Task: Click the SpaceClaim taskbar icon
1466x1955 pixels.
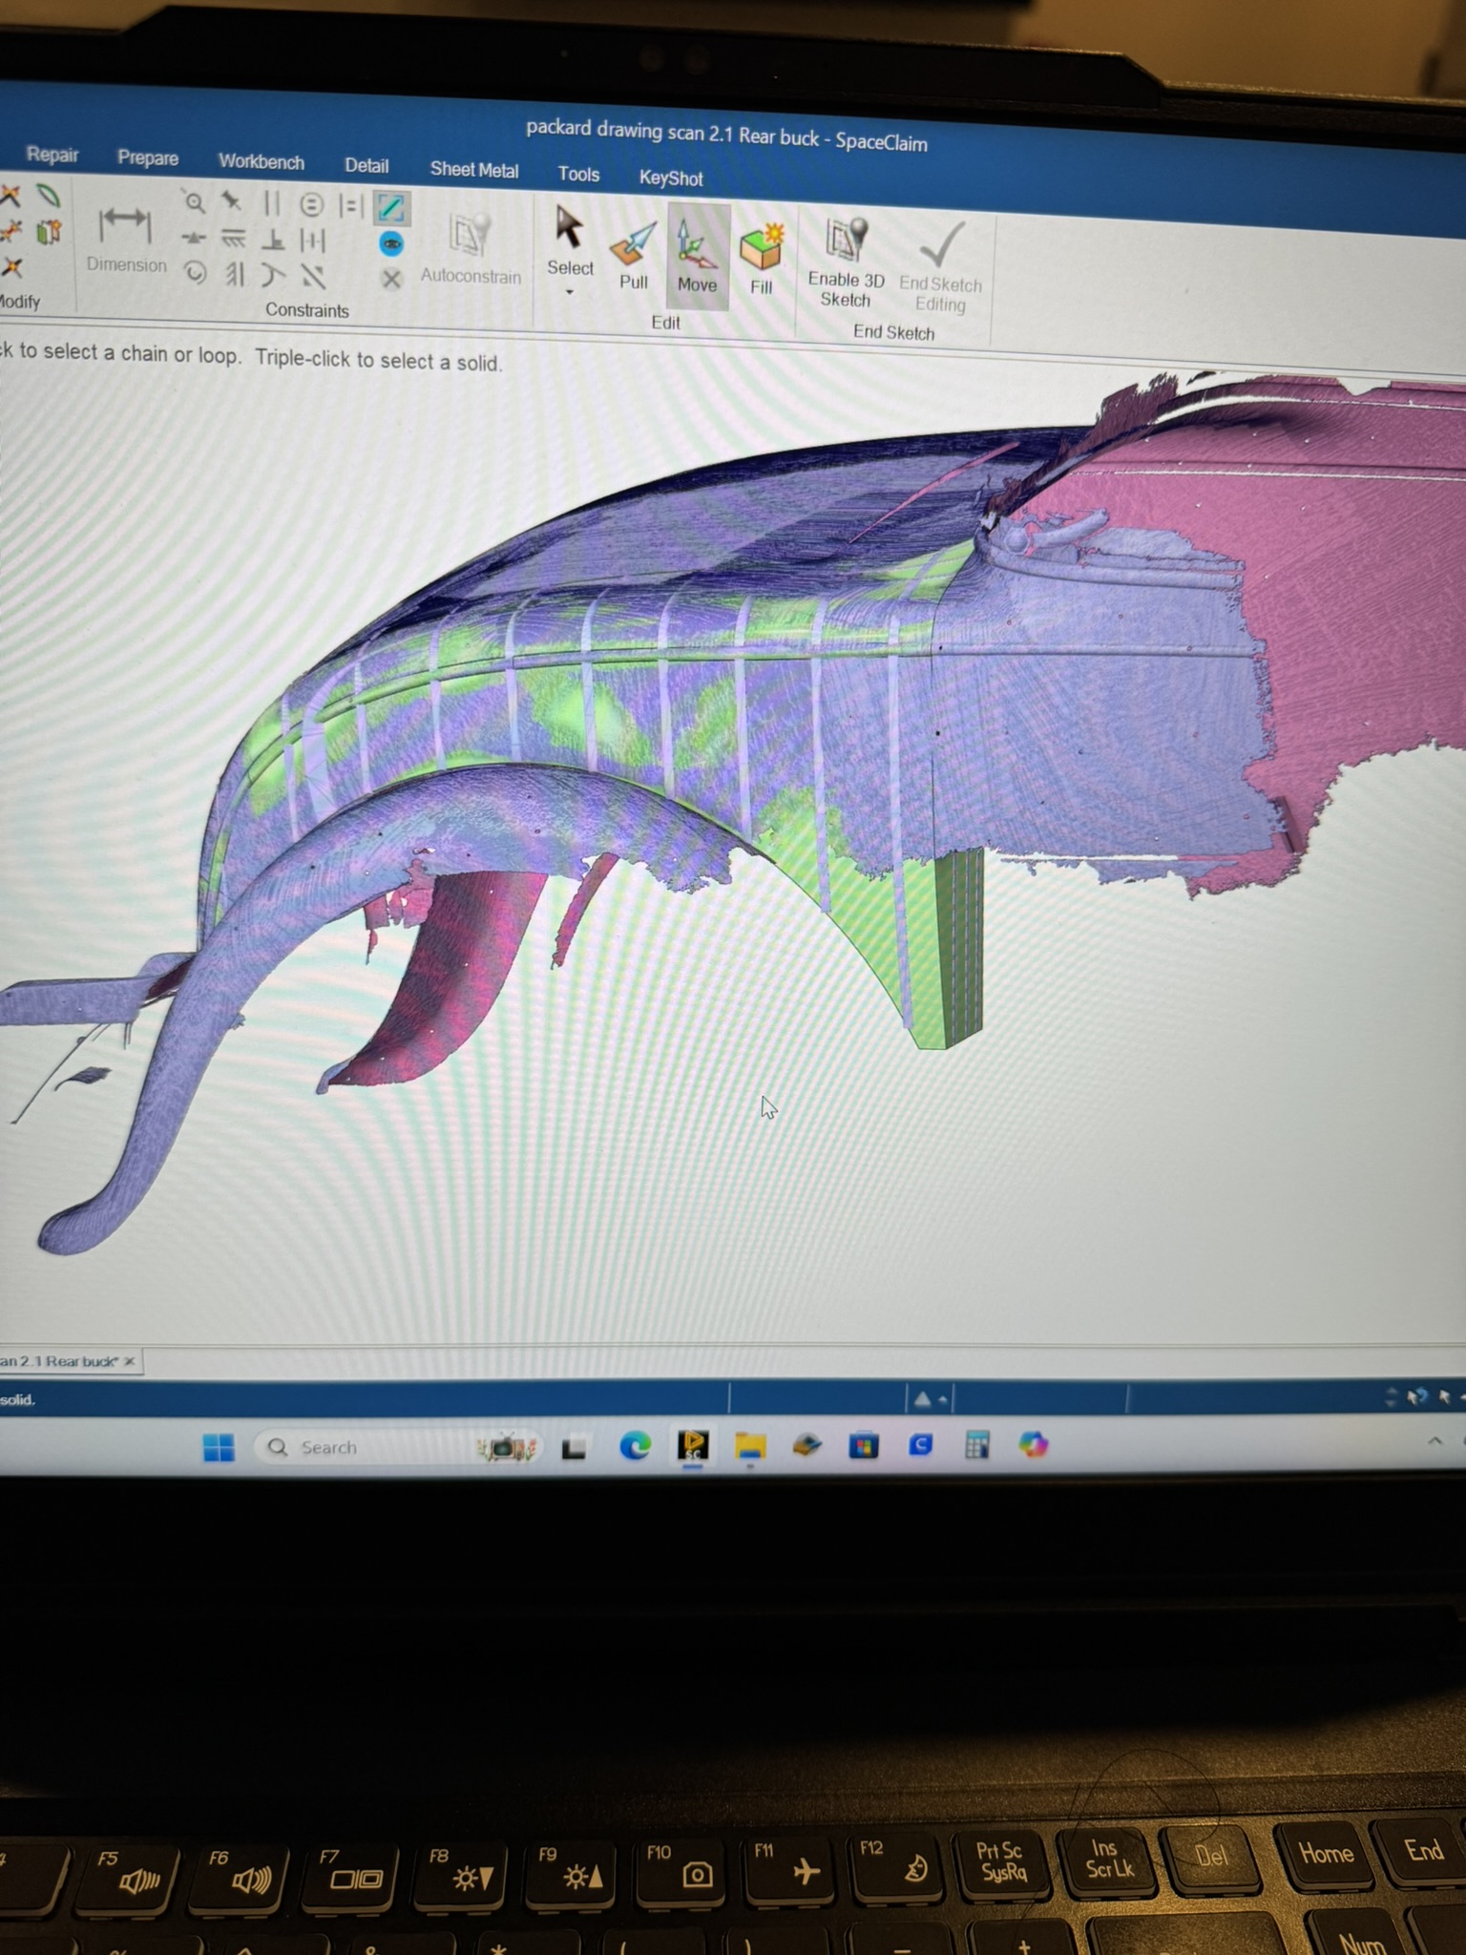Action: coord(693,1445)
